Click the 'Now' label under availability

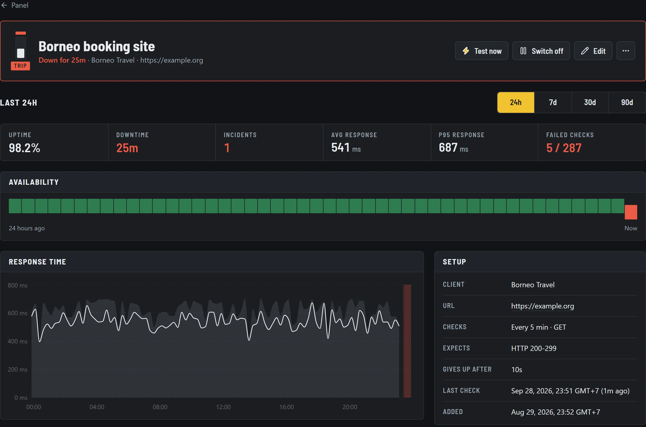631,228
